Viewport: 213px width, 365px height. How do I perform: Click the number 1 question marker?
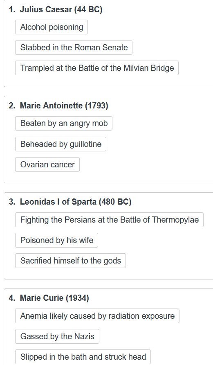(x=12, y=9)
